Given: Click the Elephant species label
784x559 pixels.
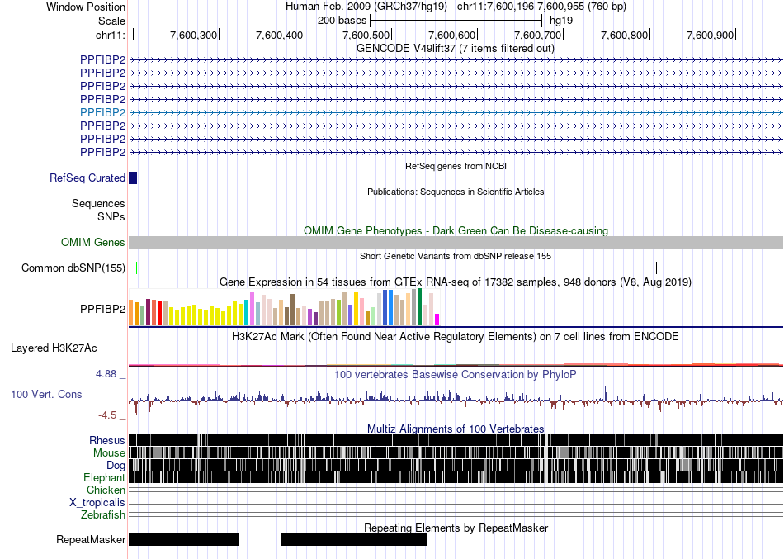Looking at the screenshot, I should tap(104, 477).
